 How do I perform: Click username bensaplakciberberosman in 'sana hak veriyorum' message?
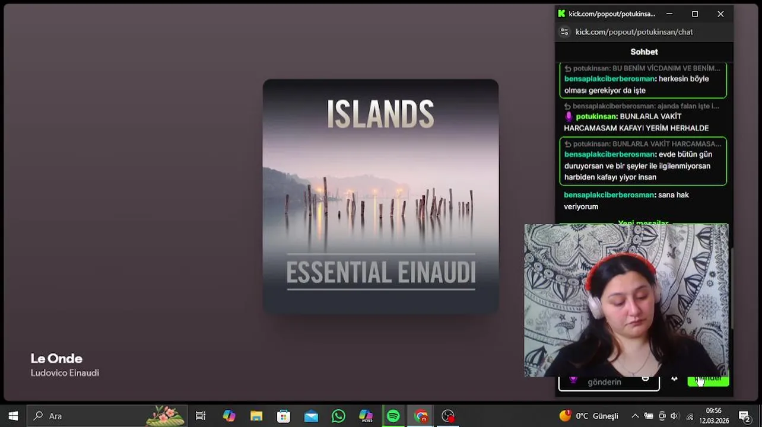[609, 195]
